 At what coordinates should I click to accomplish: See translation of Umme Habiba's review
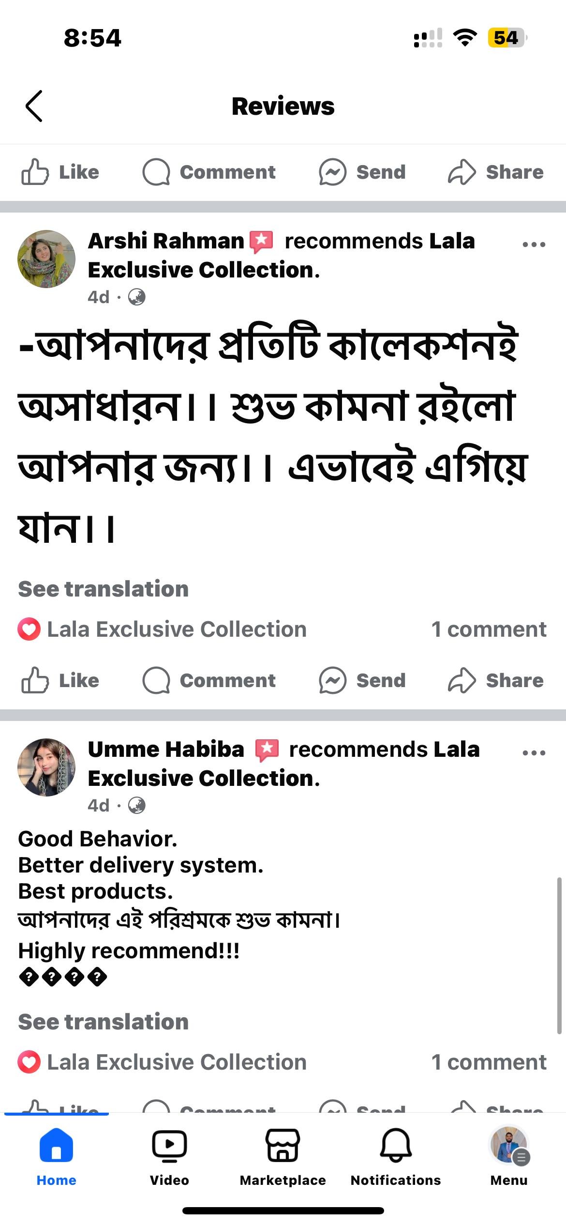point(103,1022)
